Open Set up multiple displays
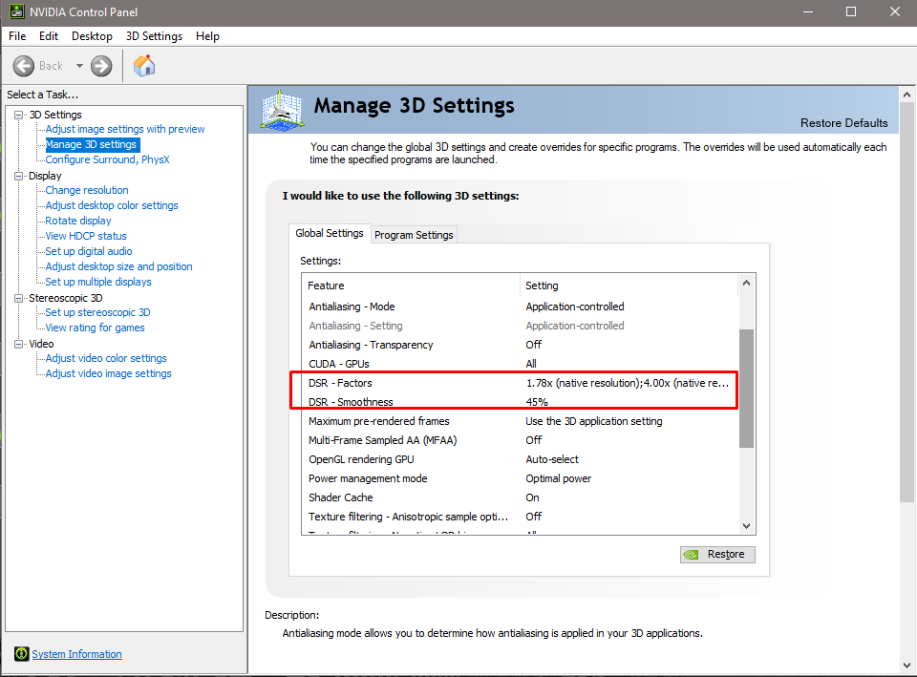 (x=98, y=282)
